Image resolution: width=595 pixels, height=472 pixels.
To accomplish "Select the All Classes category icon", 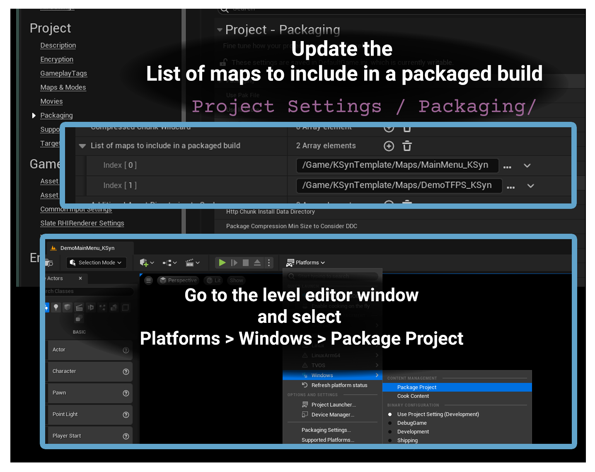I will (x=79, y=318).
